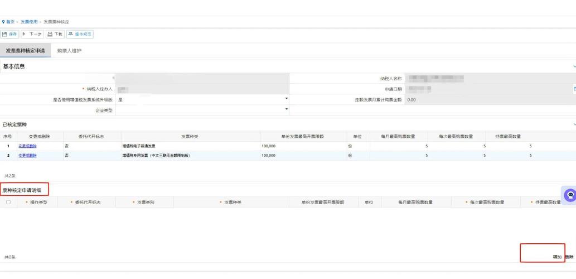Click the location pin icon in breadcrumb
This screenshot has height=279, width=576.
tap(3, 22)
